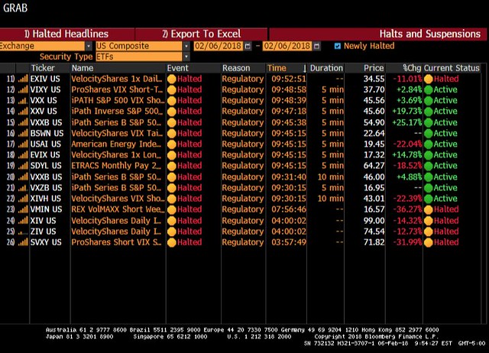Click the name REX VolMAXX Short Wee...
Image resolution: width=489 pixels, height=353 pixels.
click(116, 209)
